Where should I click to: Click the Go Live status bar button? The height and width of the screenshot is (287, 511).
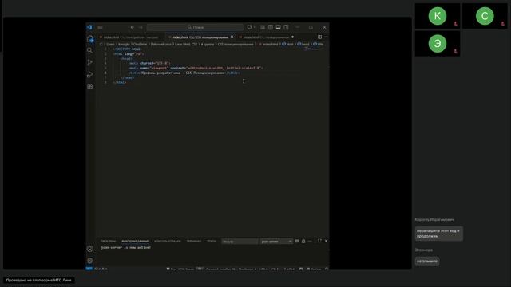314,269
